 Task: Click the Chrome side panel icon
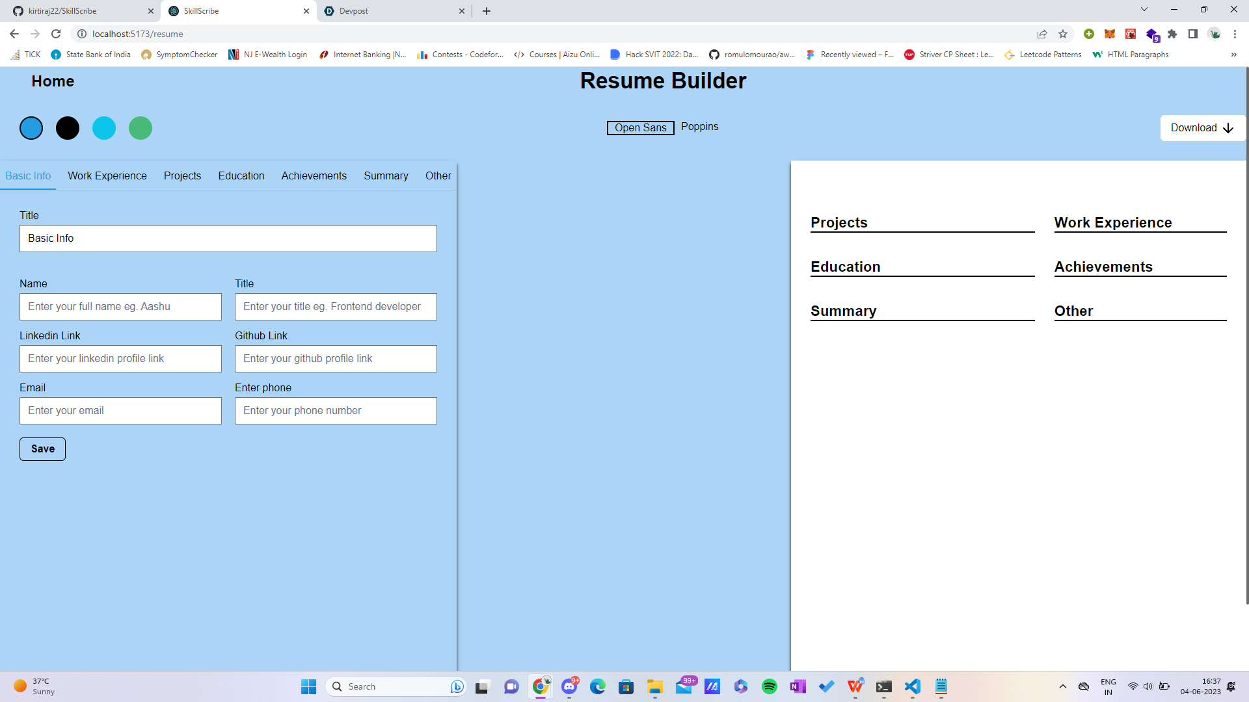(1193, 34)
